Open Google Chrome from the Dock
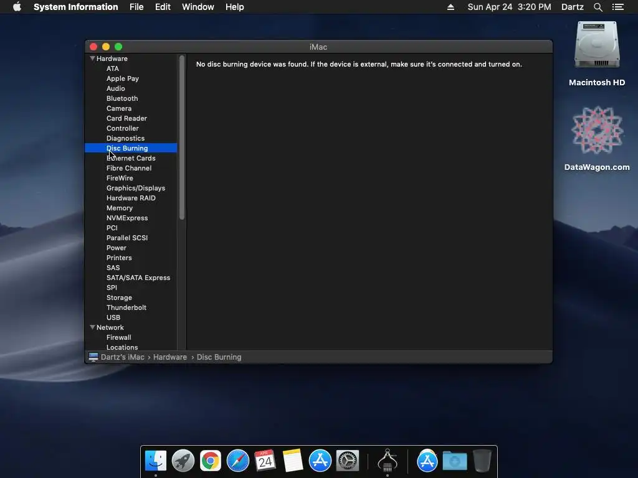 211,461
